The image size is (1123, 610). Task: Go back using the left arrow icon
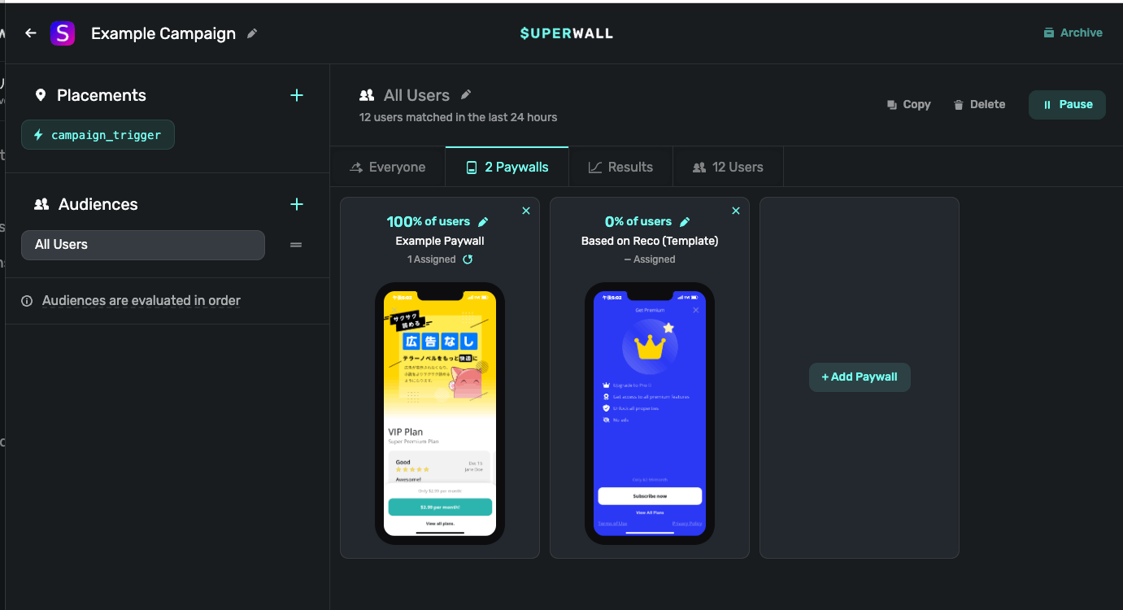31,33
